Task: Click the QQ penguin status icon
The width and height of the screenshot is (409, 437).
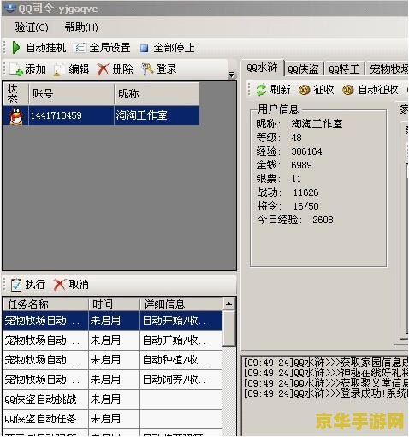Action: [16, 115]
